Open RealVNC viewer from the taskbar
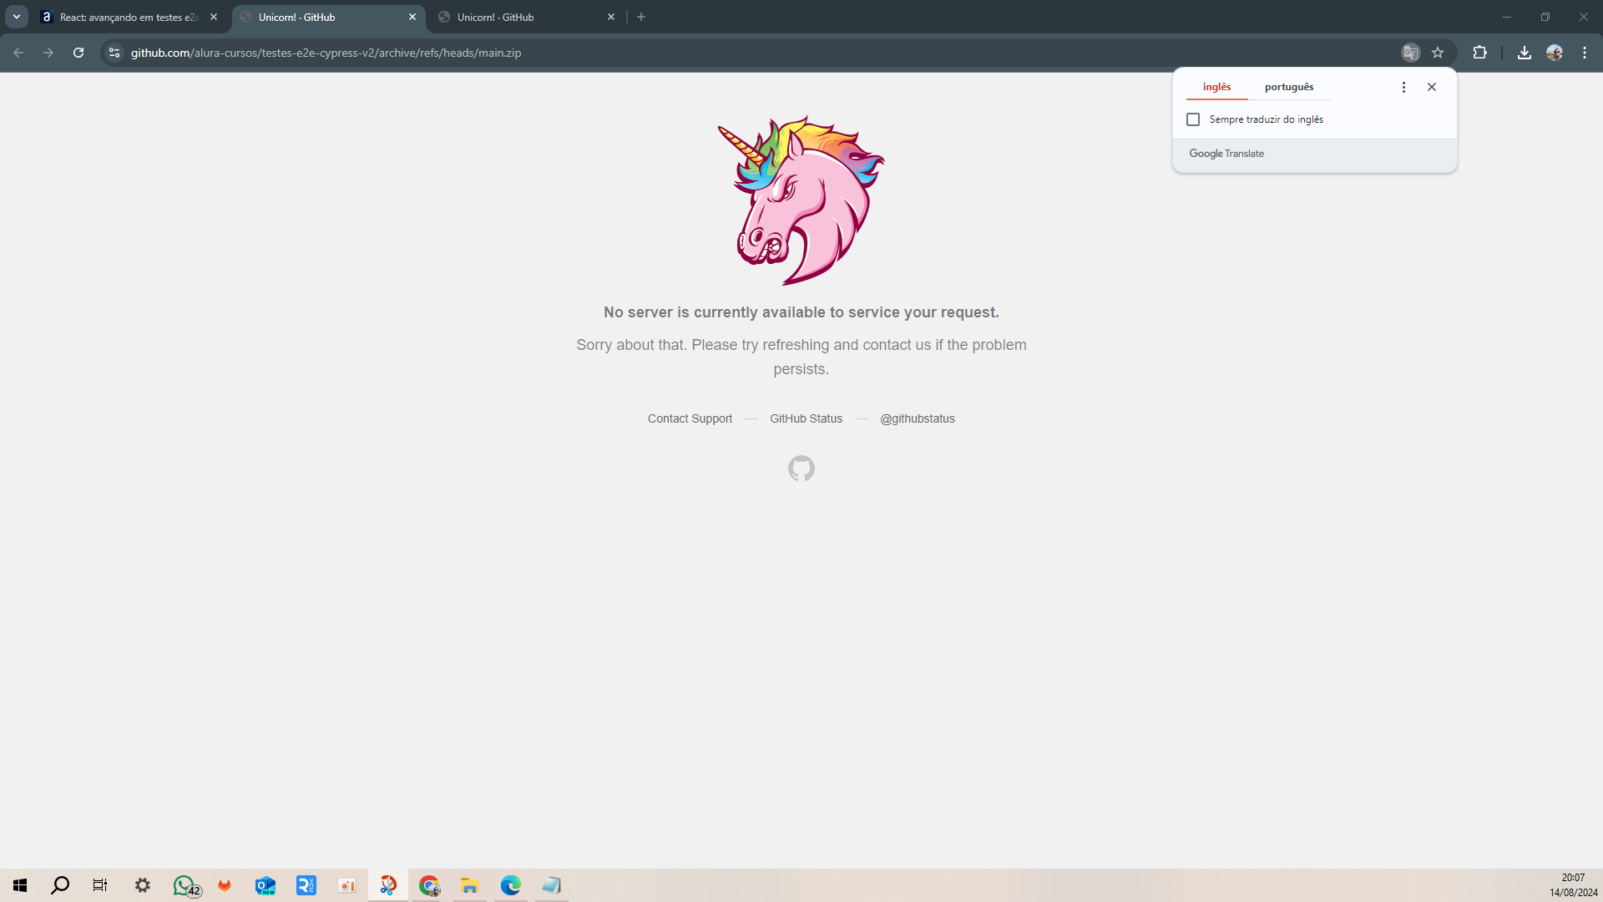Image resolution: width=1603 pixels, height=902 pixels. click(306, 885)
